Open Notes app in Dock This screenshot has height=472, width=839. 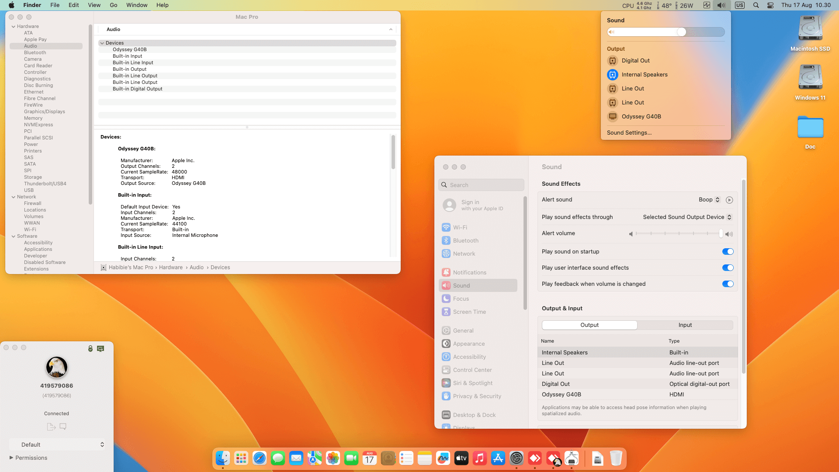click(x=425, y=458)
